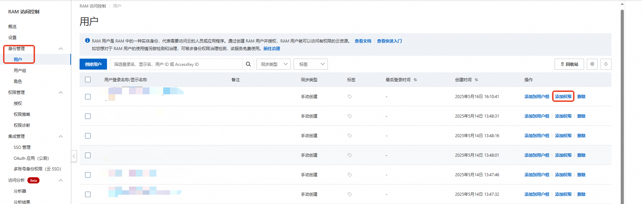
Task: Click the vertical page scrollbar
Action: 622,106
